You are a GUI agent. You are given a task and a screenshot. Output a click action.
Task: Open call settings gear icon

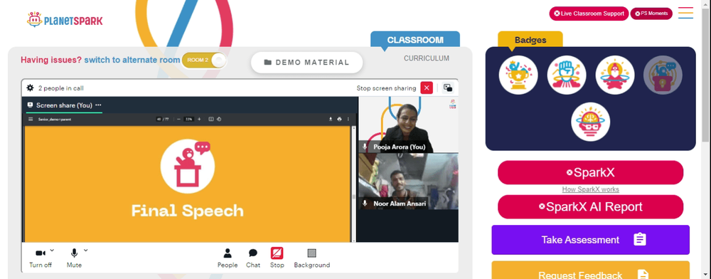[30, 88]
